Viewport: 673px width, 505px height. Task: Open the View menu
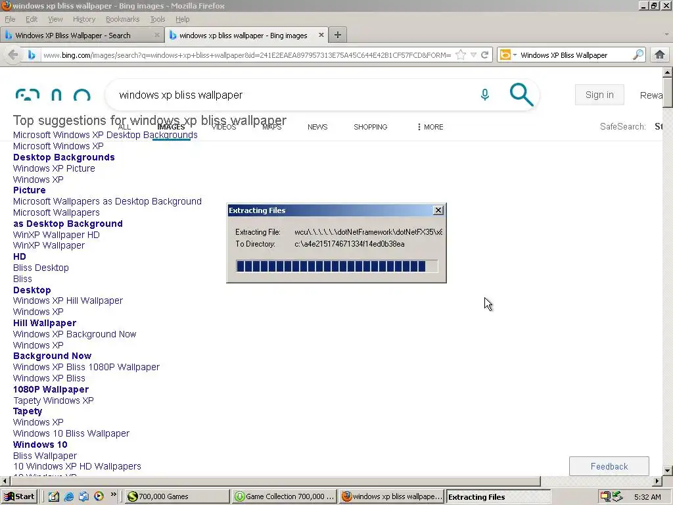55,19
